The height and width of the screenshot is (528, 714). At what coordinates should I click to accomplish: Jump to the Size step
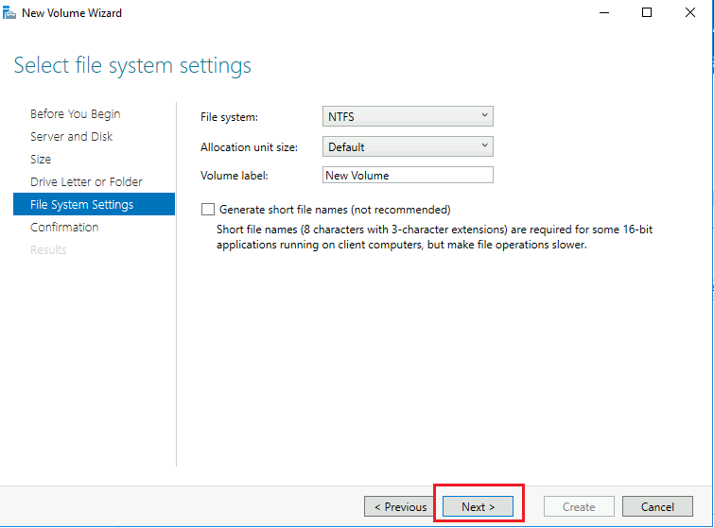tap(41, 160)
